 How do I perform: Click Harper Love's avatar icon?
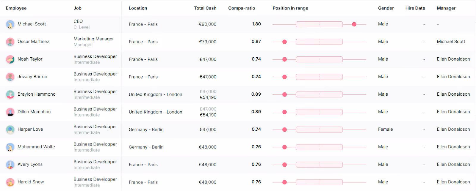pos(10,129)
